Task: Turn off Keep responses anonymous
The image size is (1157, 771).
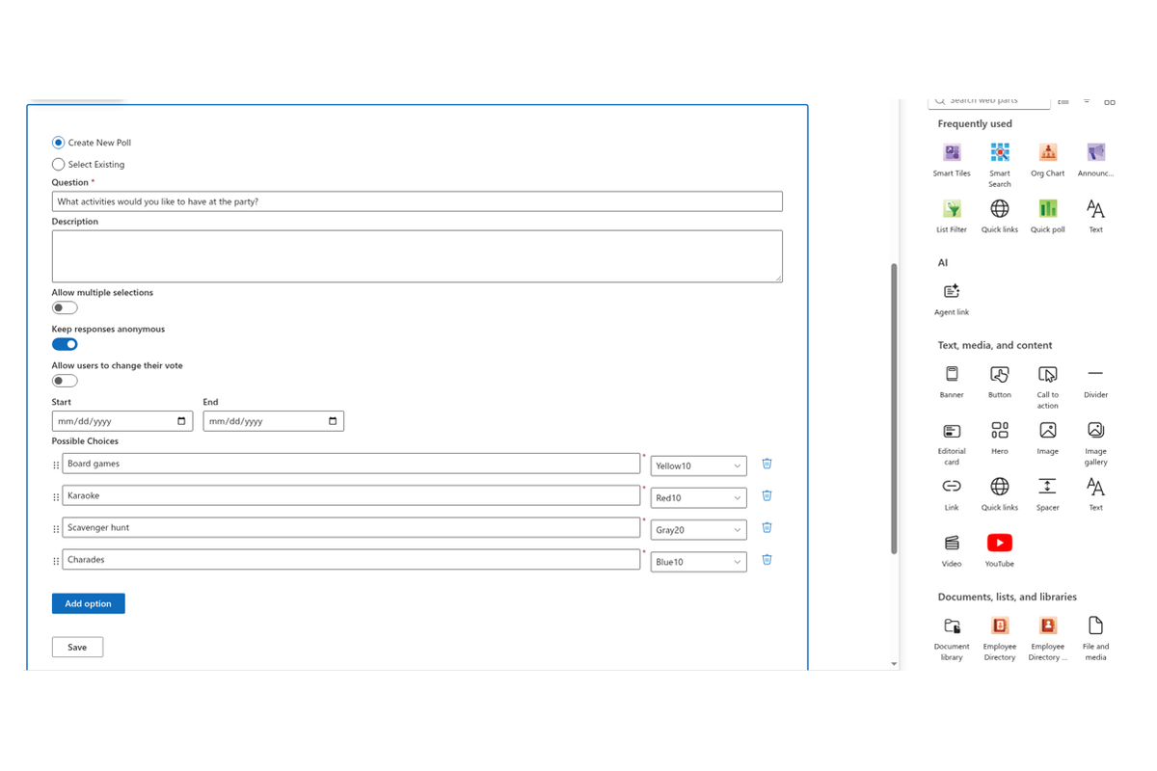Action: [65, 344]
